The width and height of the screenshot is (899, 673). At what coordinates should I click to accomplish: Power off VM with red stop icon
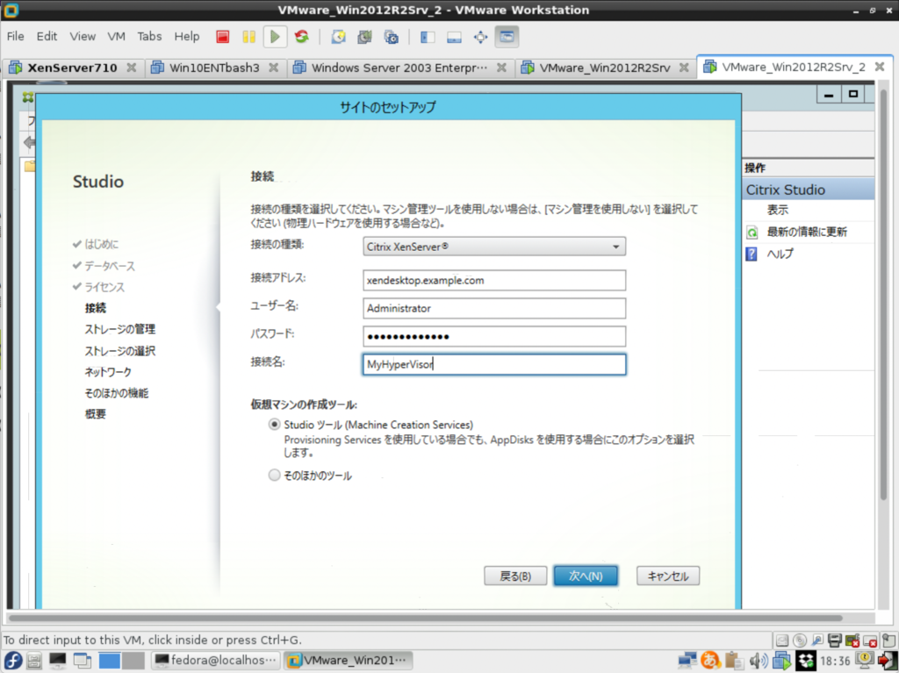pyautogui.click(x=222, y=37)
